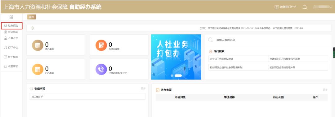Click the clipboard icon beside 待办事项 heading
Image resolution: width=335 pixels, height=117 pixels.
[158, 90]
